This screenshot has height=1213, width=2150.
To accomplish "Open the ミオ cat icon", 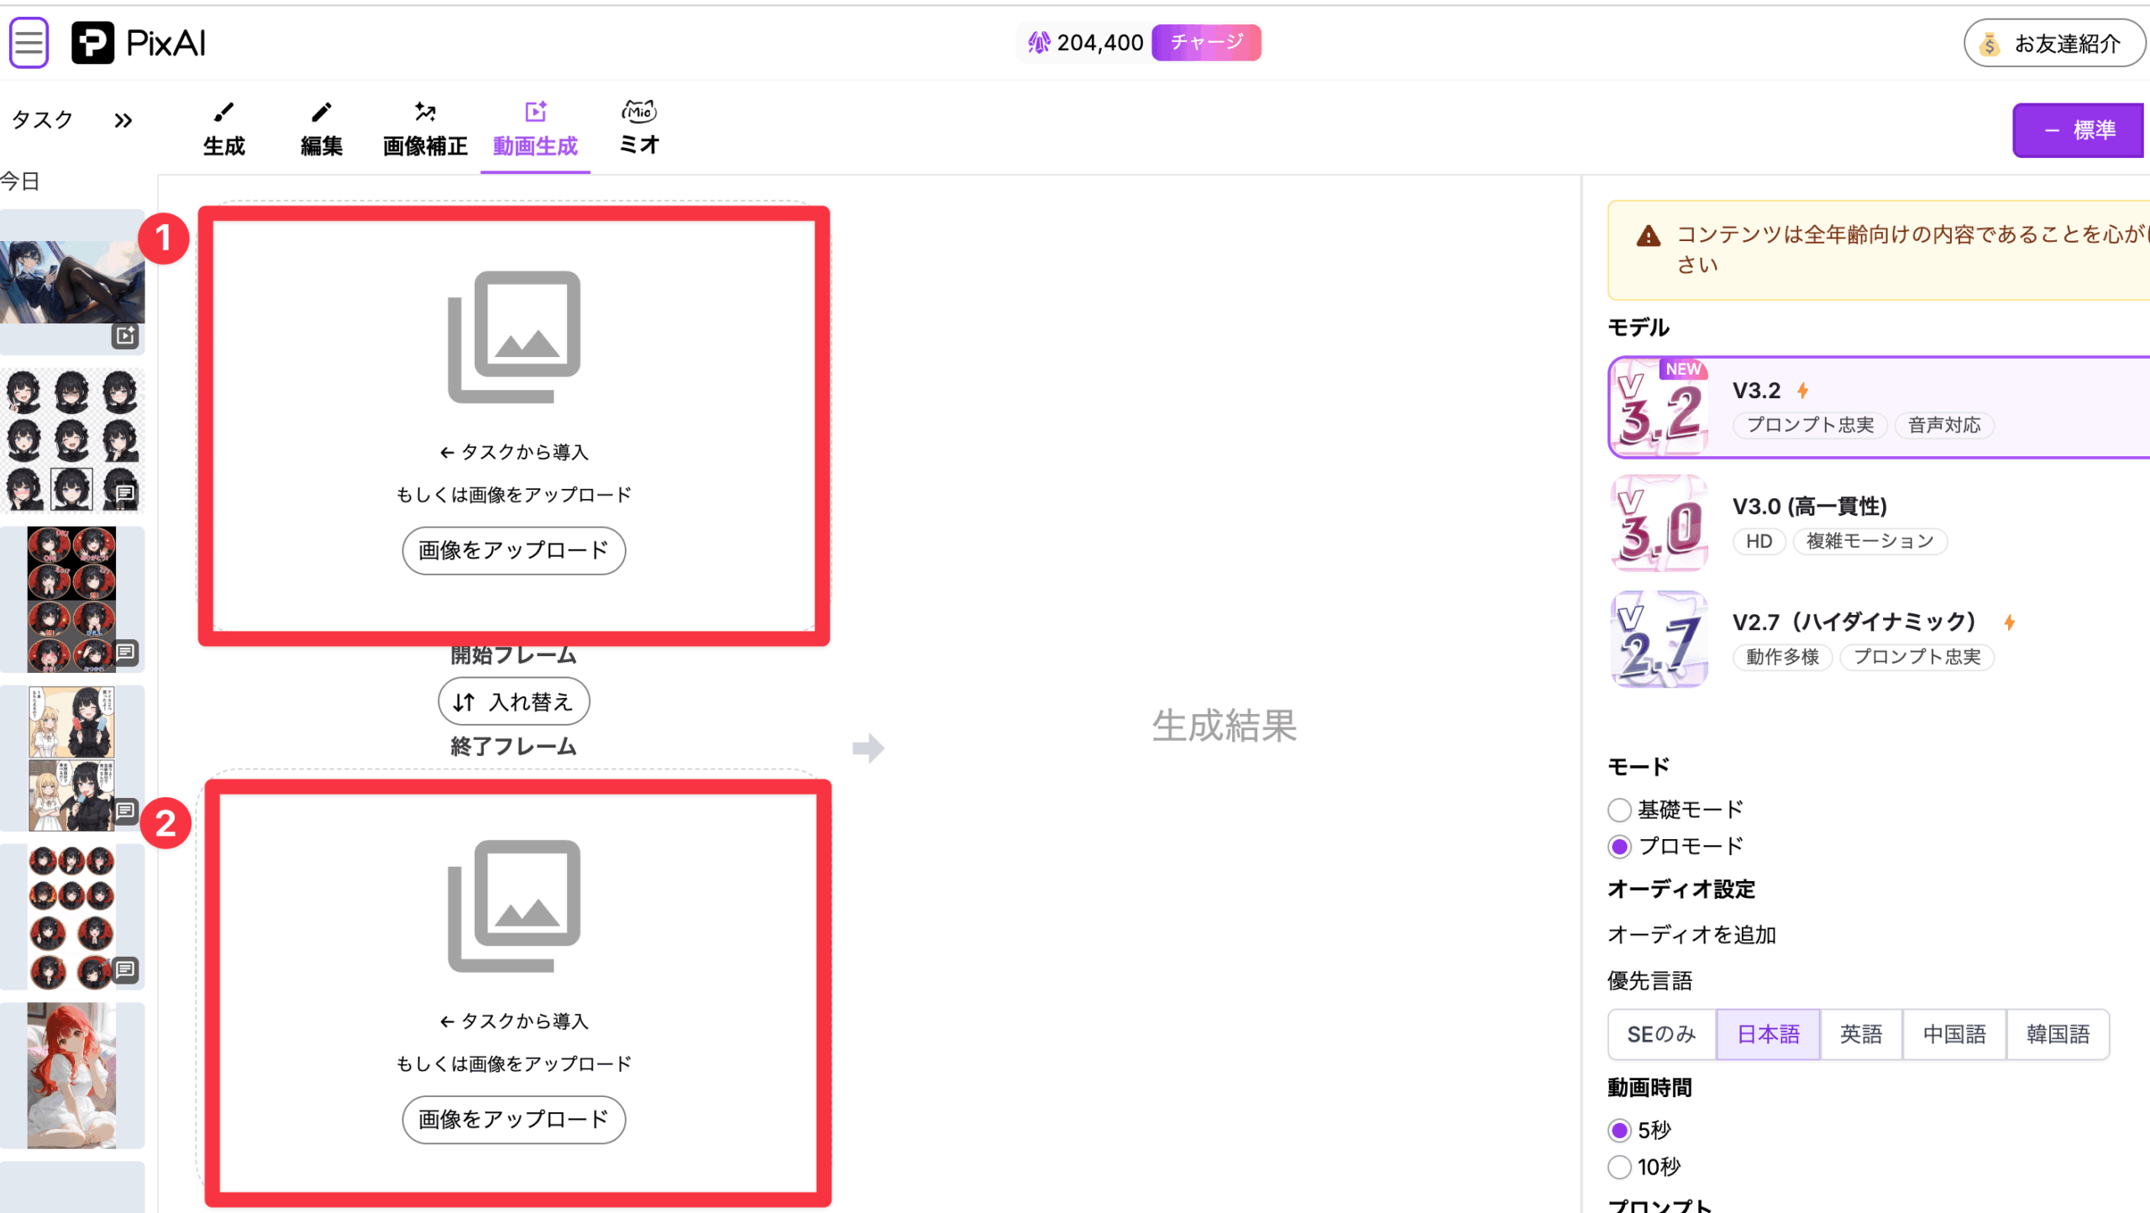I will tap(638, 111).
